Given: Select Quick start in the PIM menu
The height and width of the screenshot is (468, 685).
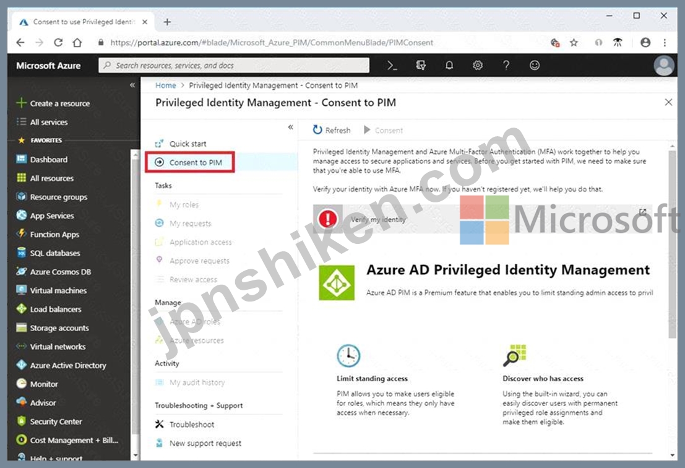Looking at the screenshot, I should pyautogui.click(x=181, y=144).
